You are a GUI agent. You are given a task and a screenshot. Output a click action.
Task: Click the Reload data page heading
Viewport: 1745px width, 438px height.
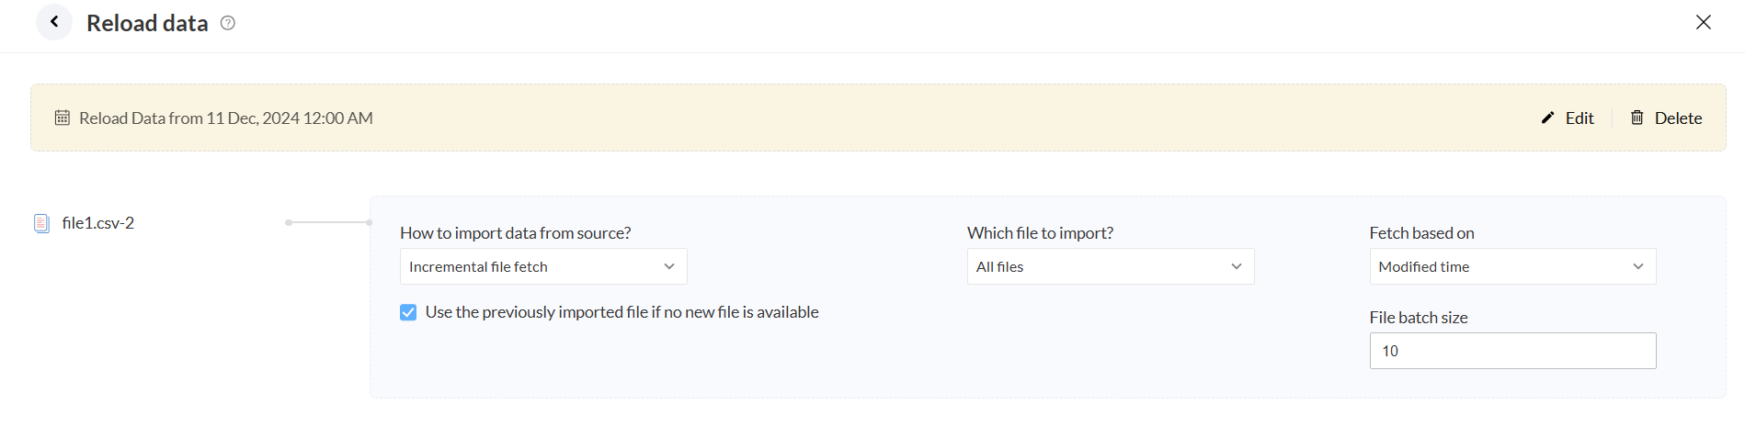(x=147, y=23)
